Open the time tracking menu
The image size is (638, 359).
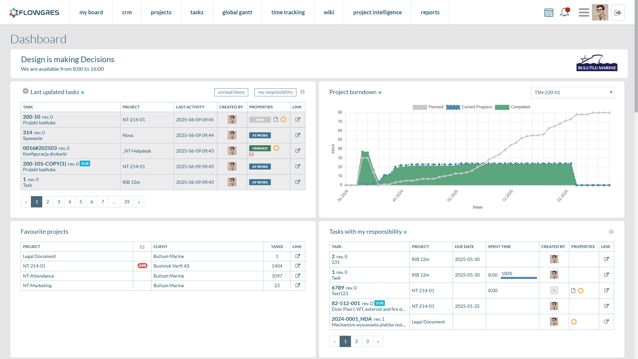[x=288, y=12]
